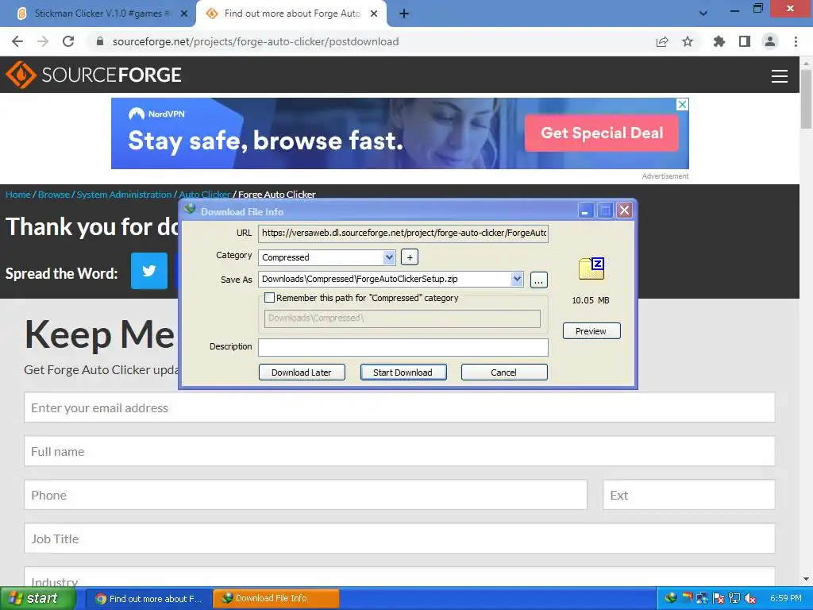Open the Chrome three-dot menu

point(796,41)
